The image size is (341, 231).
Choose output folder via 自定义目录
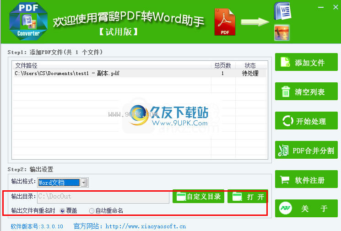198,196
